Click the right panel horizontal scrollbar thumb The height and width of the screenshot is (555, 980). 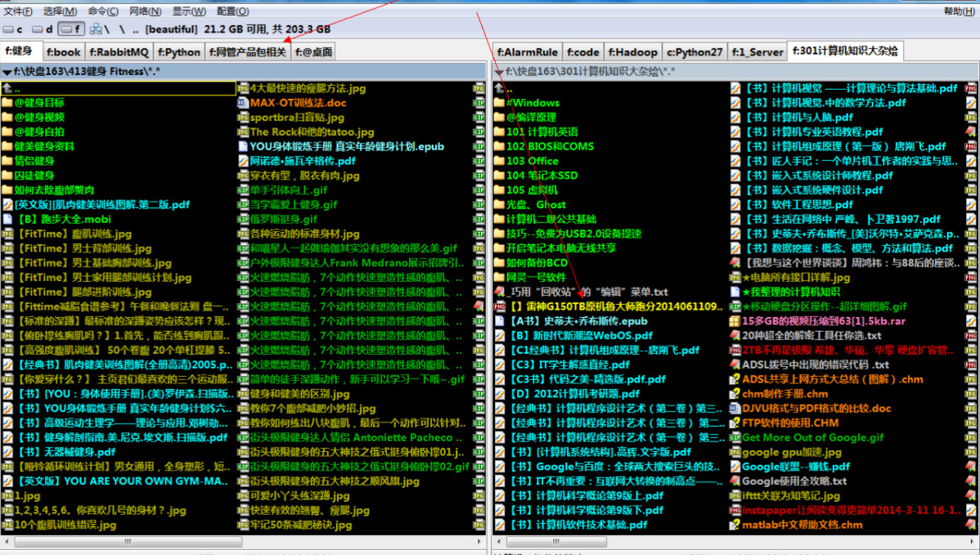(x=556, y=541)
